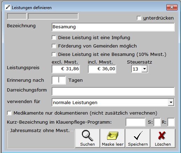Click the Darreichungsform input field
Screen dimensions: 181x153
click(x=113, y=91)
